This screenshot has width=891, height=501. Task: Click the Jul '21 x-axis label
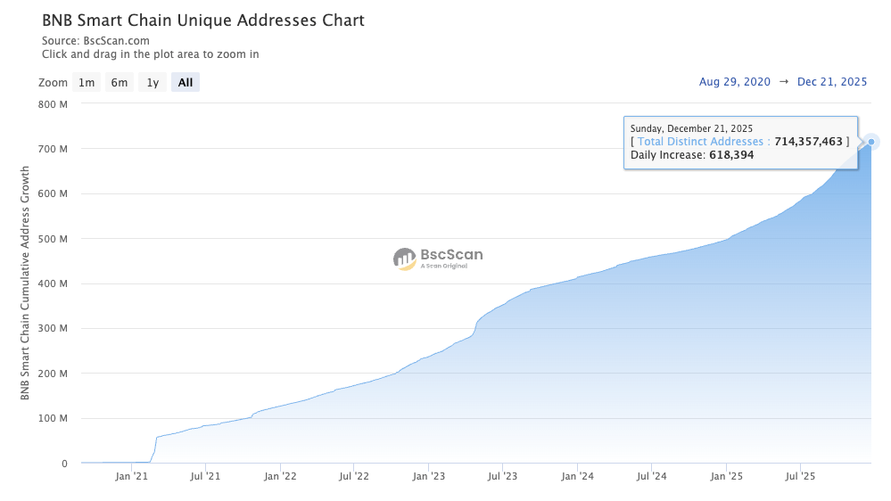[205, 476]
